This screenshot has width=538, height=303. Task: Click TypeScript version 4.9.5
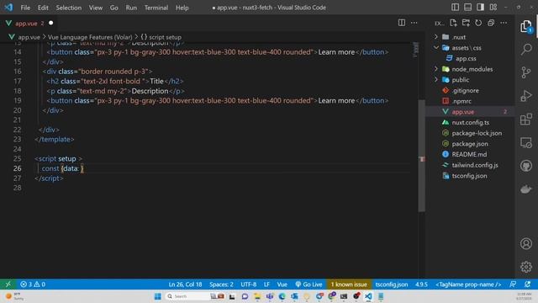421,284
